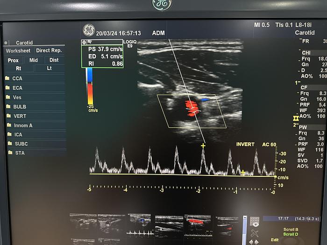Click the PW WF 116 parameter
This screenshot has width=327, height=245.
[x=310, y=150]
